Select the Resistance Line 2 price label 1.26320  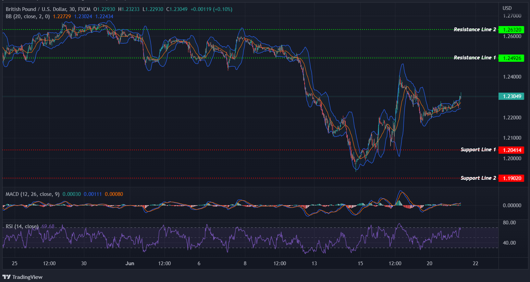pyautogui.click(x=511, y=30)
